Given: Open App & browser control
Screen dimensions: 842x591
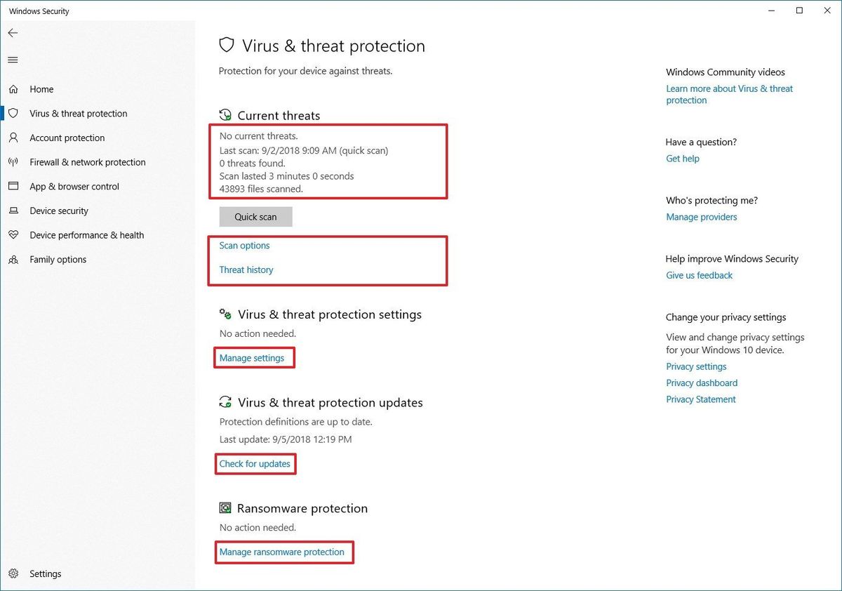Looking at the screenshot, I should 74,186.
